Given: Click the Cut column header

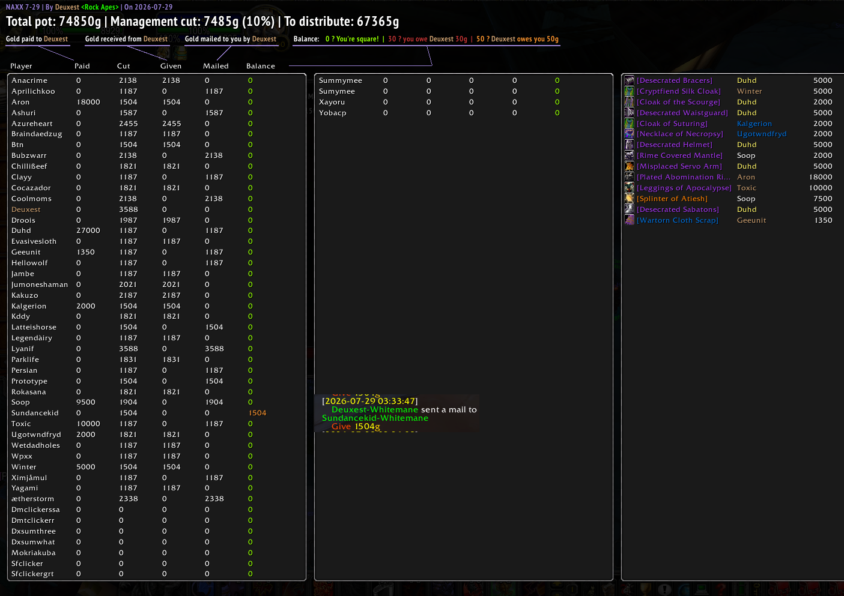Looking at the screenshot, I should (124, 66).
